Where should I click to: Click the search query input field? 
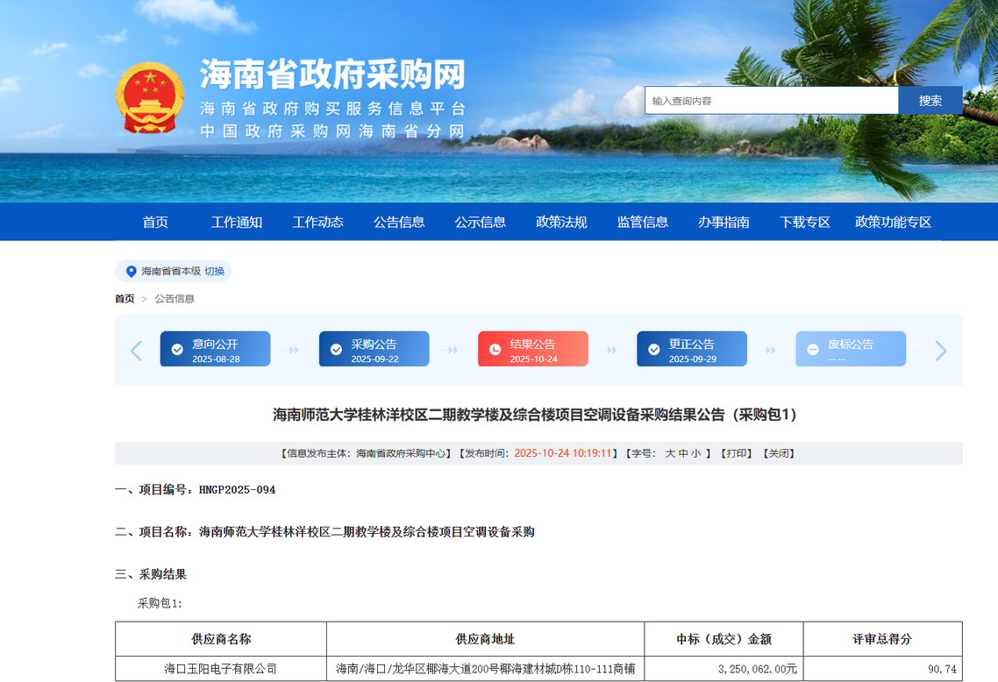(772, 101)
